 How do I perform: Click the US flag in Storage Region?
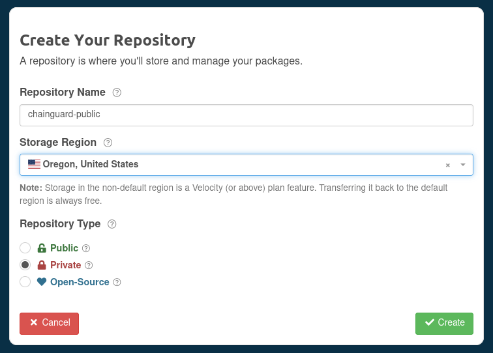tap(34, 165)
